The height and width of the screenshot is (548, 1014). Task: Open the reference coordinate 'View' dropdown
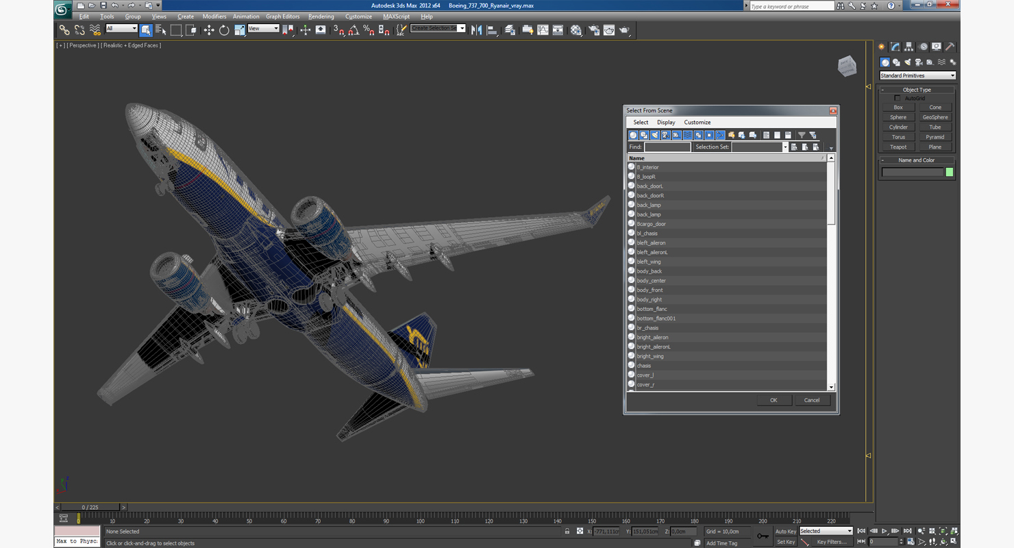(263, 29)
